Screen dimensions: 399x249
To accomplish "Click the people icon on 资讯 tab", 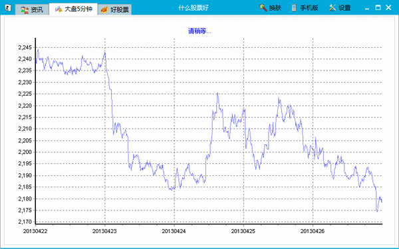I will (25, 10).
